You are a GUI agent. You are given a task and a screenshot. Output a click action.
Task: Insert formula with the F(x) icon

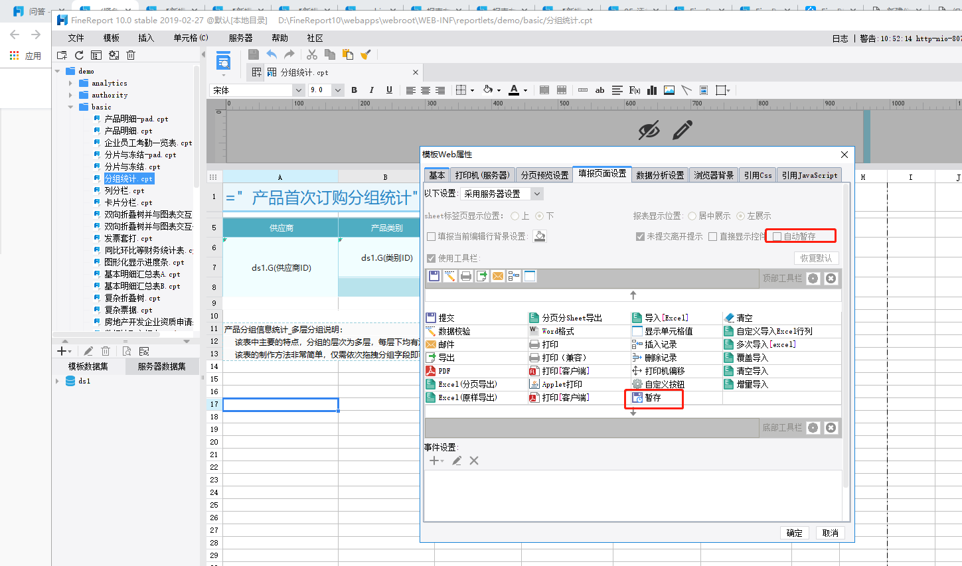635,90
